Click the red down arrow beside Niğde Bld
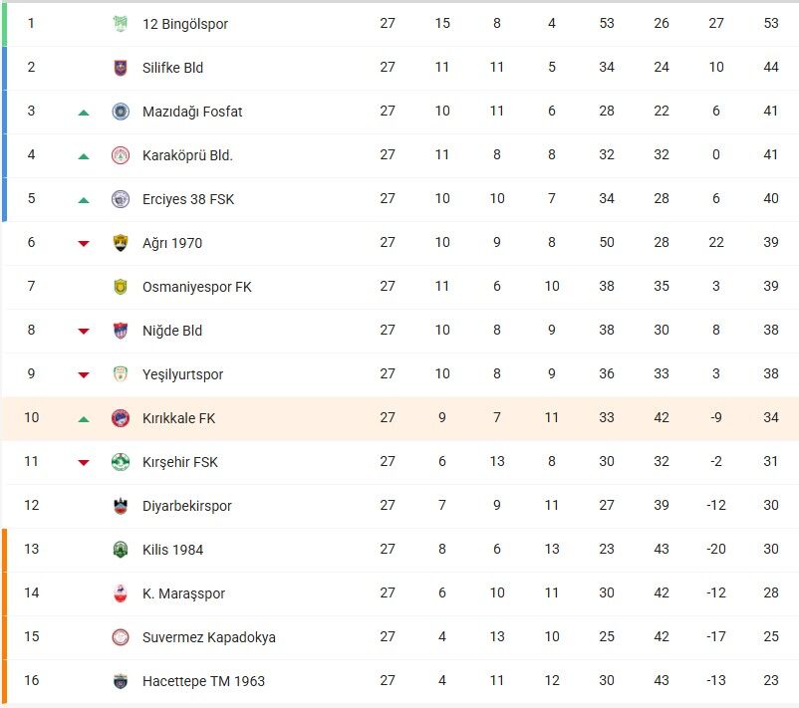This screenshot has height=708, width=799. [x=84, y=332]
